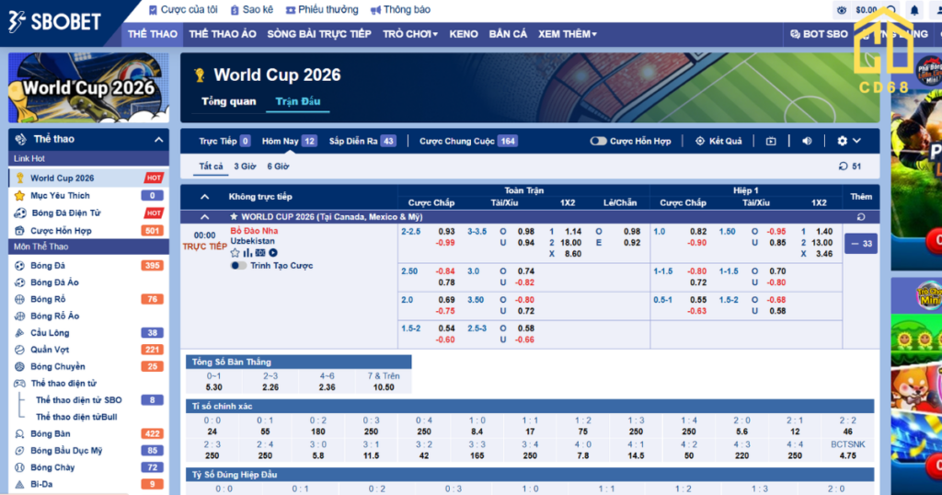Show $0.00 account balance
The height and width of the screenshot is (495, 942).
coord(867,10)
